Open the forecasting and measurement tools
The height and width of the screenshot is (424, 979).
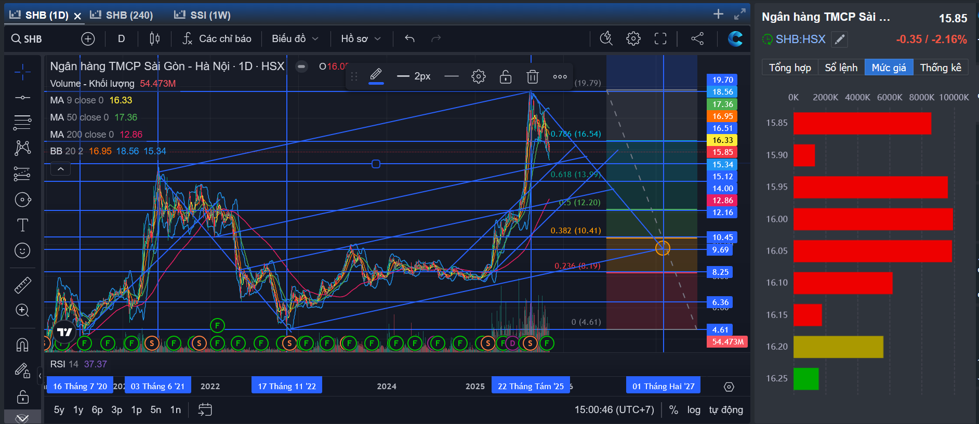[x=22, y=174]
